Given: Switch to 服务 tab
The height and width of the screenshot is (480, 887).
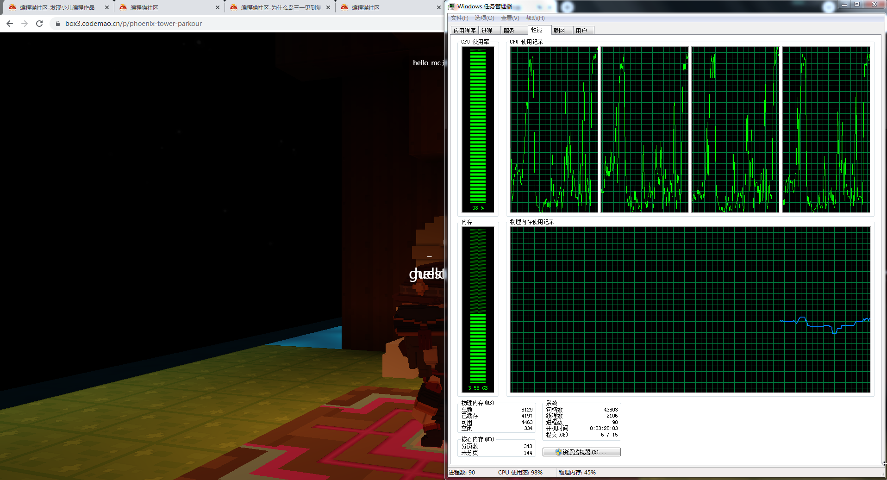Looking at the screenshot, I should (x=514, y=31).
